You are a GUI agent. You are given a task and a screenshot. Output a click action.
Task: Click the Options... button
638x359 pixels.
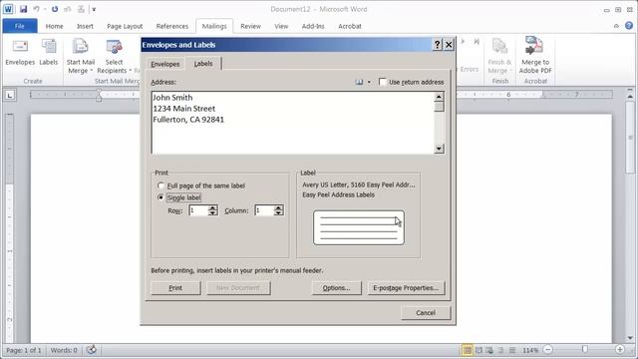pyautogui.click(x=336, y=288)
